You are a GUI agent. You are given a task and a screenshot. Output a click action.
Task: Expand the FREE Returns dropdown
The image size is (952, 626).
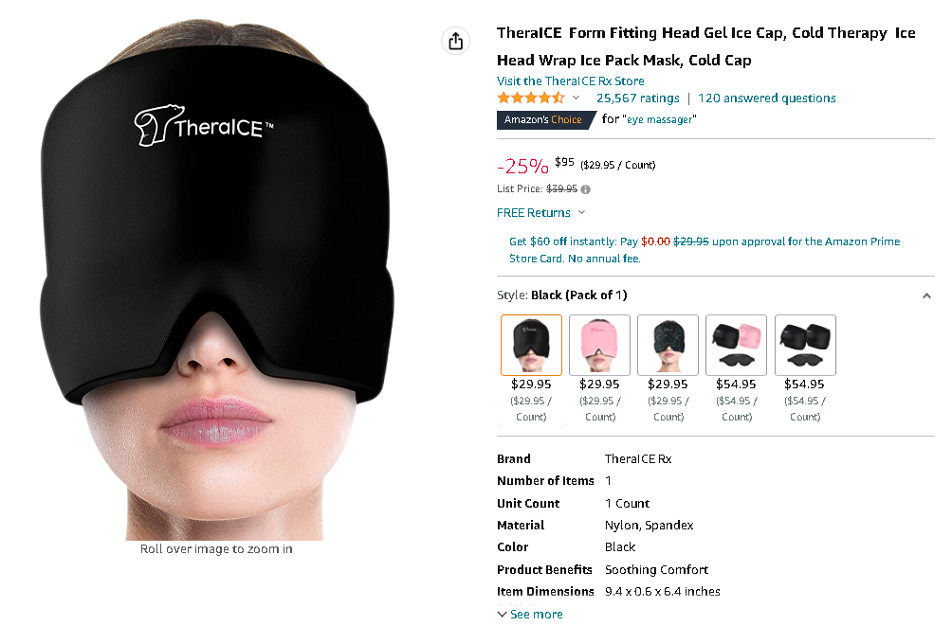pyautogui.click(x=582, y=213)
